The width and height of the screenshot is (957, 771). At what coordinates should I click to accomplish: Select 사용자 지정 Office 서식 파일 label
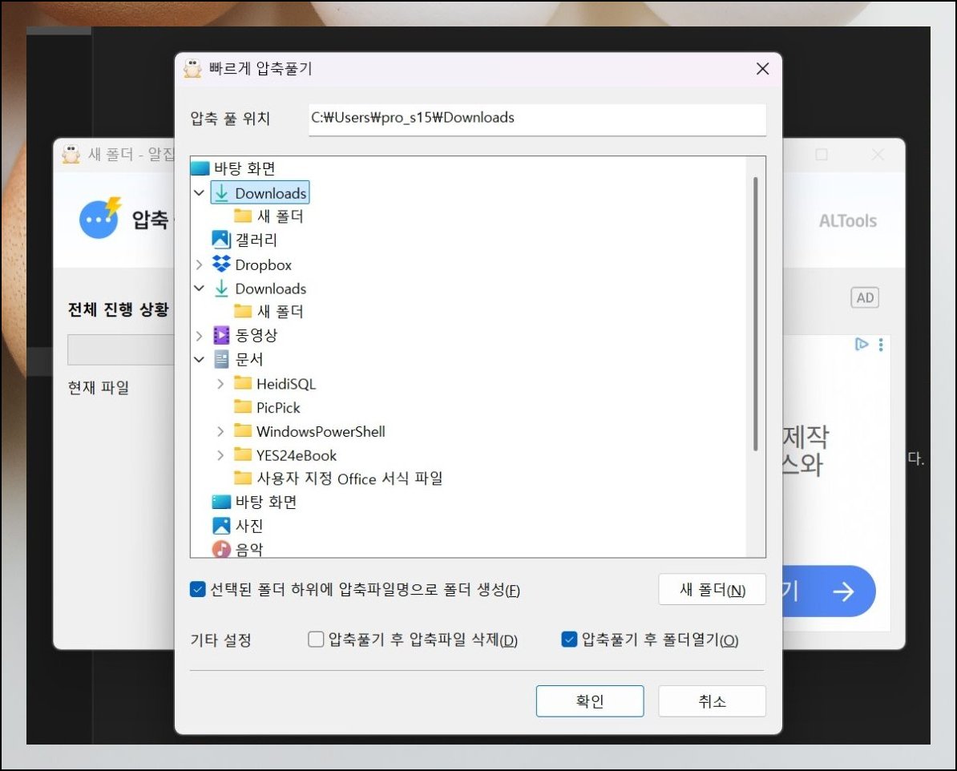(349, 478)
